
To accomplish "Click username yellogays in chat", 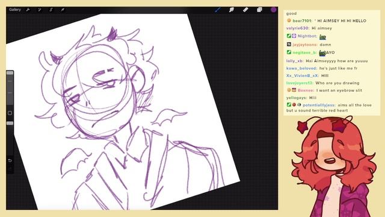I will (x=297, y=98).
